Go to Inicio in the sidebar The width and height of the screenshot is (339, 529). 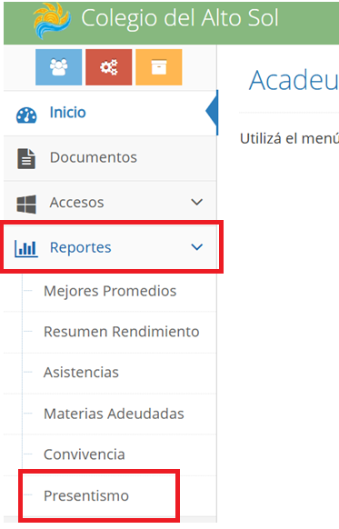click(110, 113)
